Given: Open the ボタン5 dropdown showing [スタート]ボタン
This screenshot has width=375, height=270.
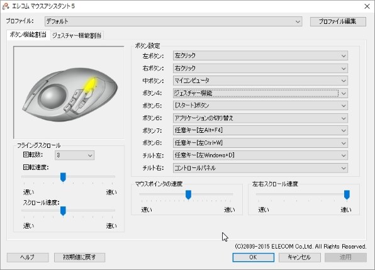Looking at the screenshot, I should point(260,106).
